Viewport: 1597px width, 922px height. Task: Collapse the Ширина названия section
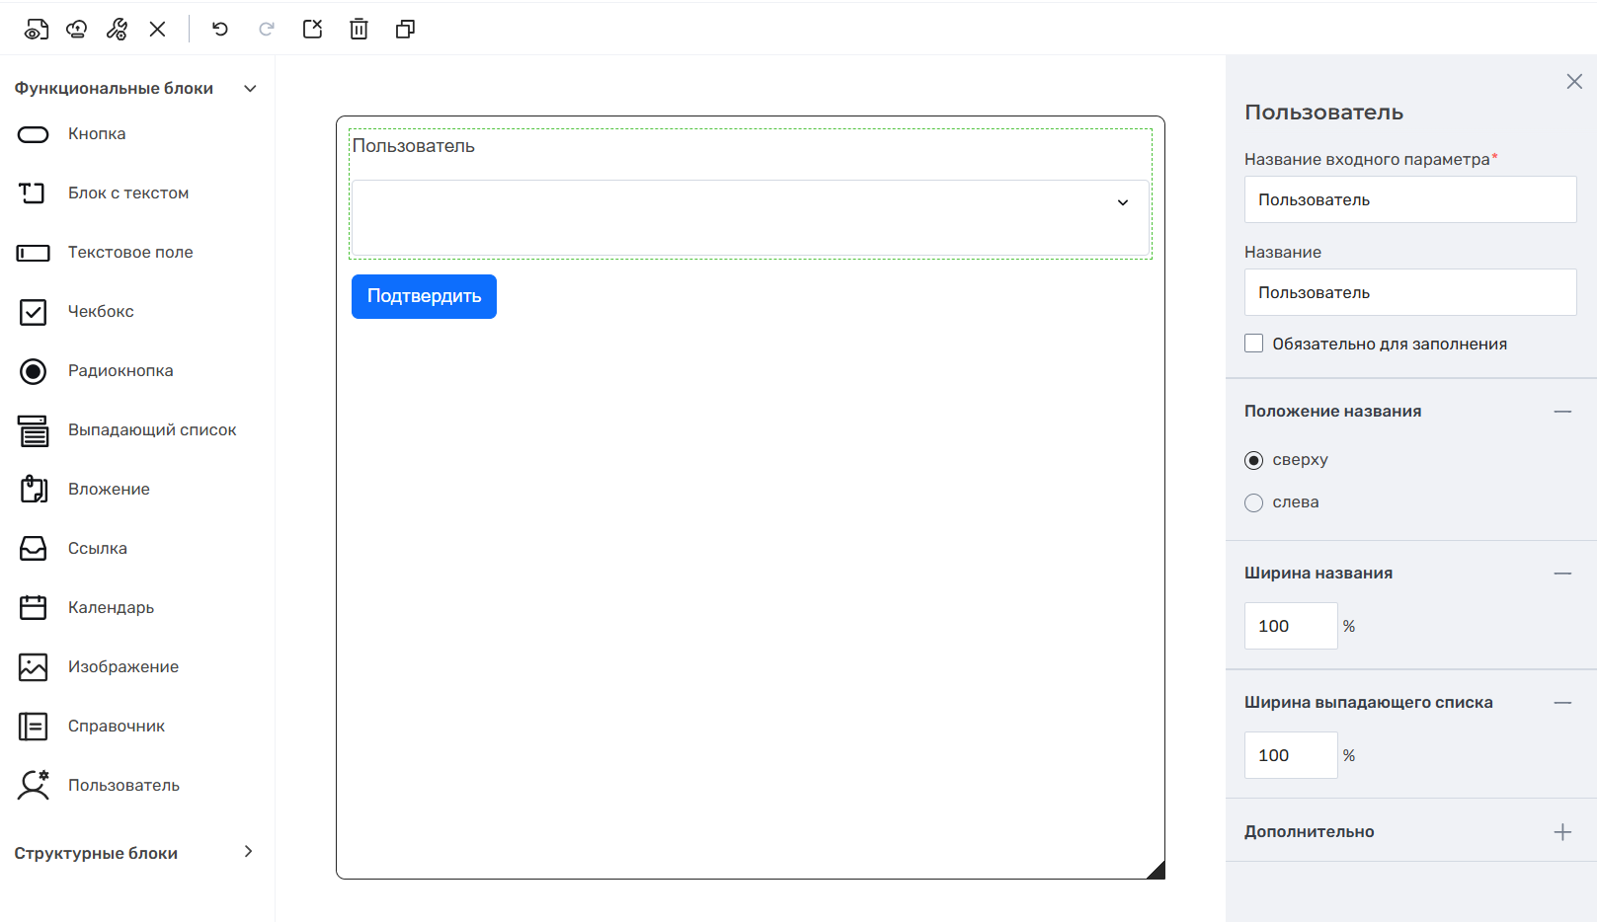click(x=1562, y=574)
